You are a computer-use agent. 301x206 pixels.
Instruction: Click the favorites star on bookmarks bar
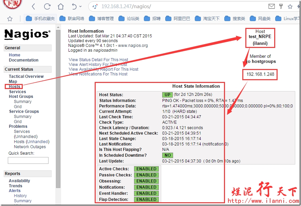click(10, 19)
